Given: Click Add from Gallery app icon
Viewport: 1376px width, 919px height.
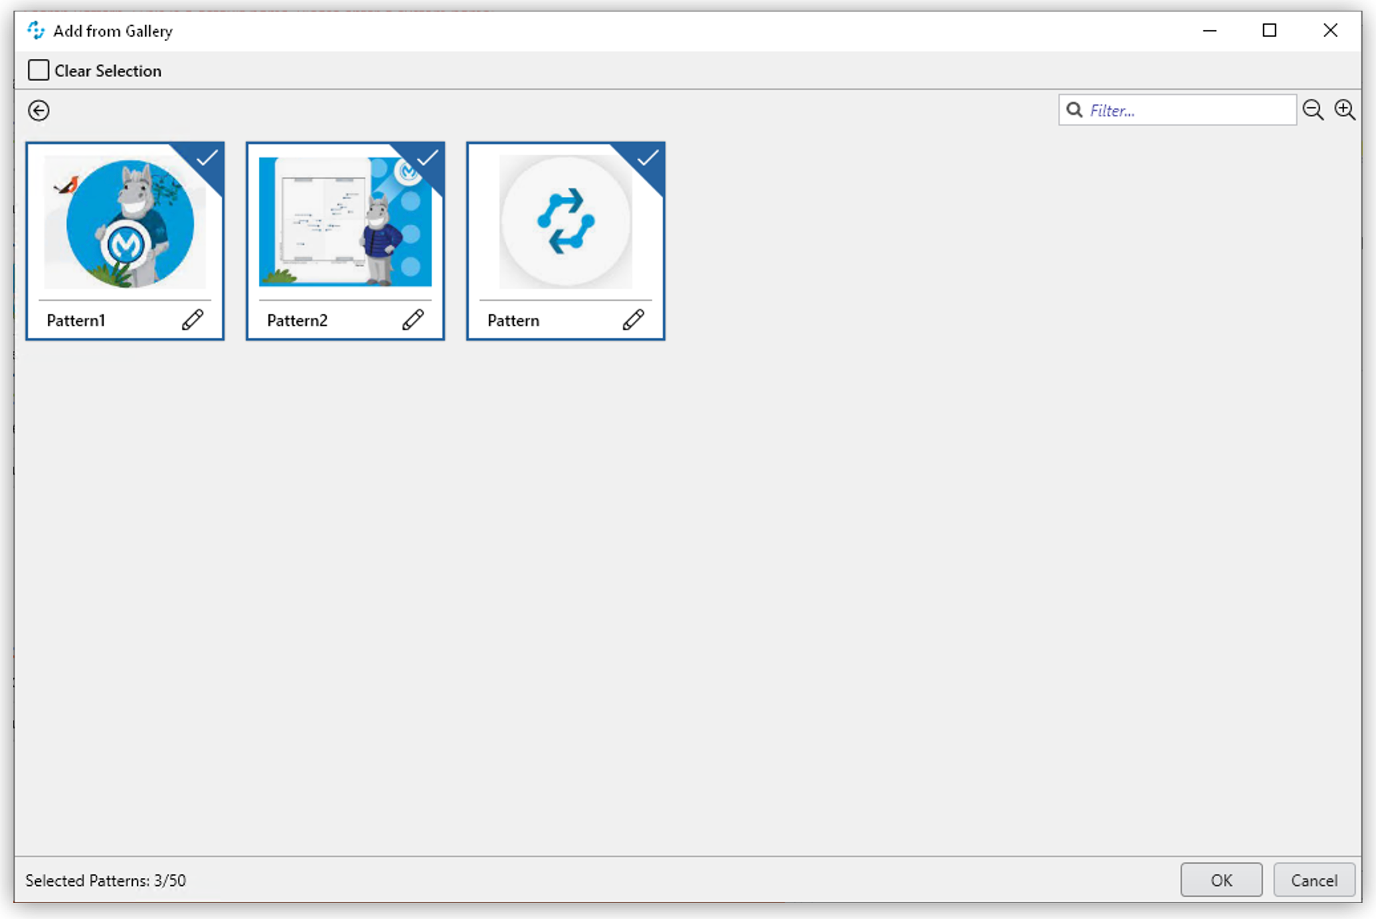Looking at the screenshot, I should click(36, 31).
